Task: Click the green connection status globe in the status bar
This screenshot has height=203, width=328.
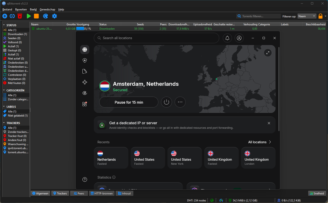Action: [212, 200]
